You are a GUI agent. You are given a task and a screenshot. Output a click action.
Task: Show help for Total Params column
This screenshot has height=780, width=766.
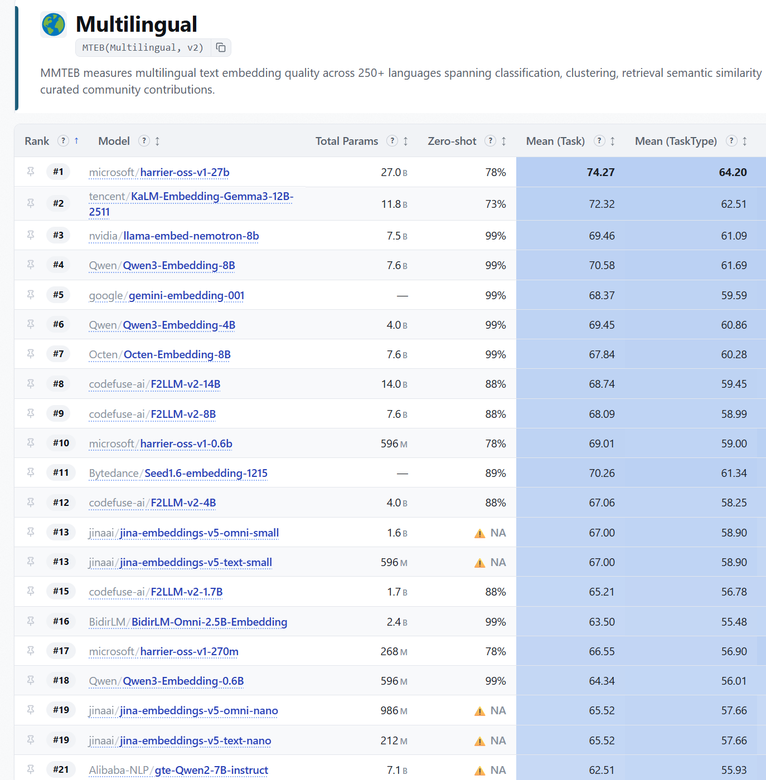pyautogui.click(x=392, y=140)
